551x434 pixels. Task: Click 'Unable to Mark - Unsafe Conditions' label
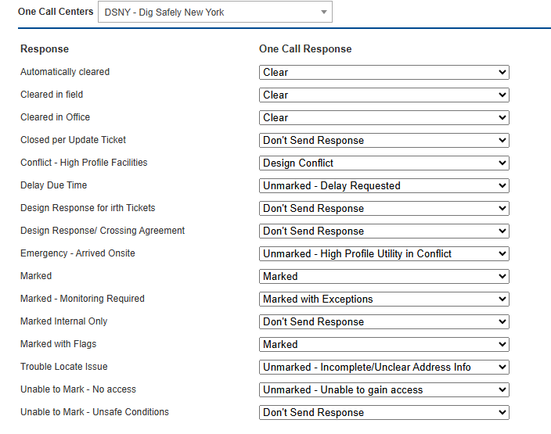pyautogui.click(x=95, y=412)
